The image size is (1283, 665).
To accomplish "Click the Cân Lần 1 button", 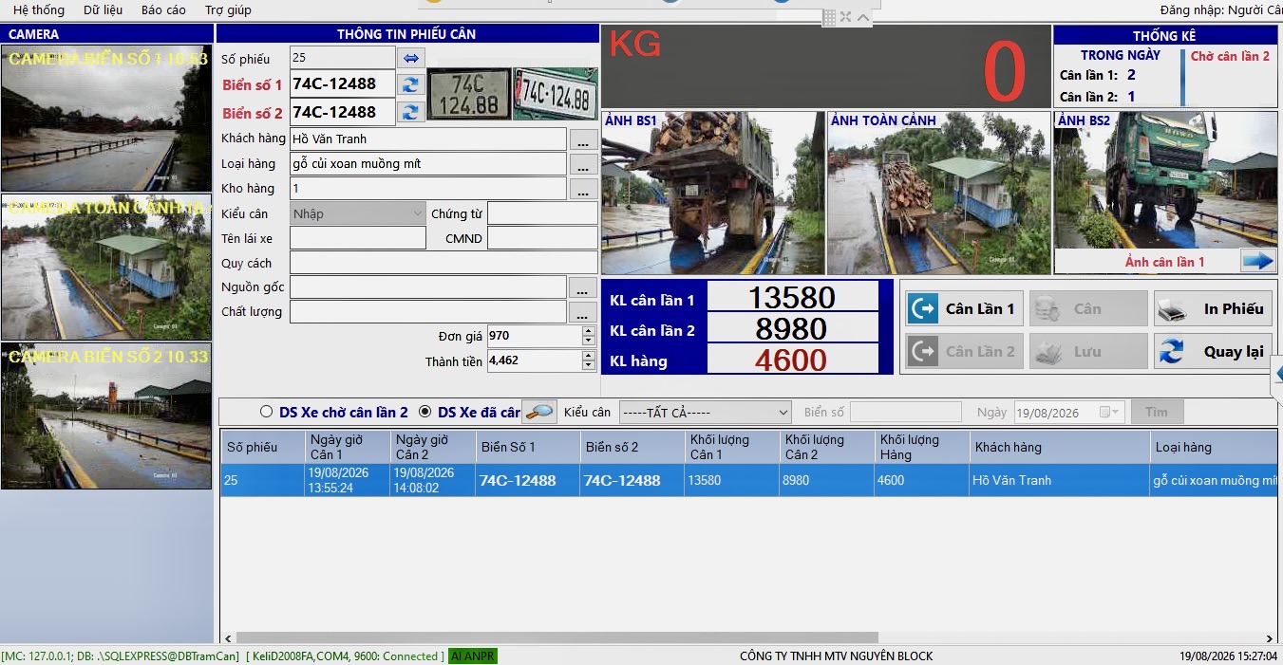I will [964, 308].
